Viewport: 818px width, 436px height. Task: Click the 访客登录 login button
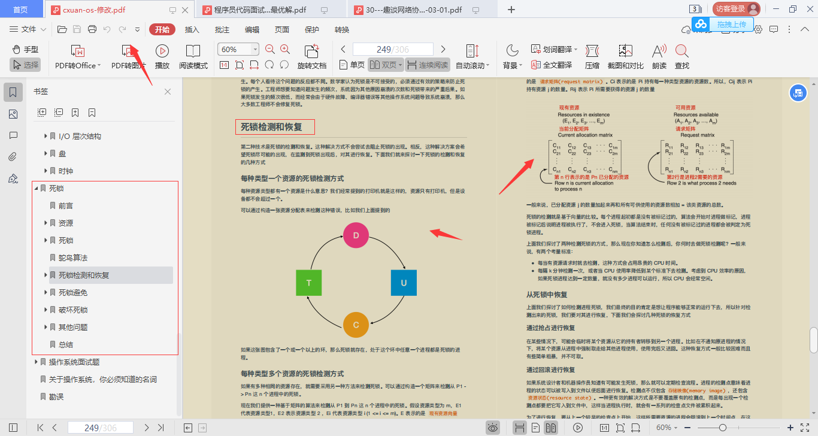[x=737, y=9]
